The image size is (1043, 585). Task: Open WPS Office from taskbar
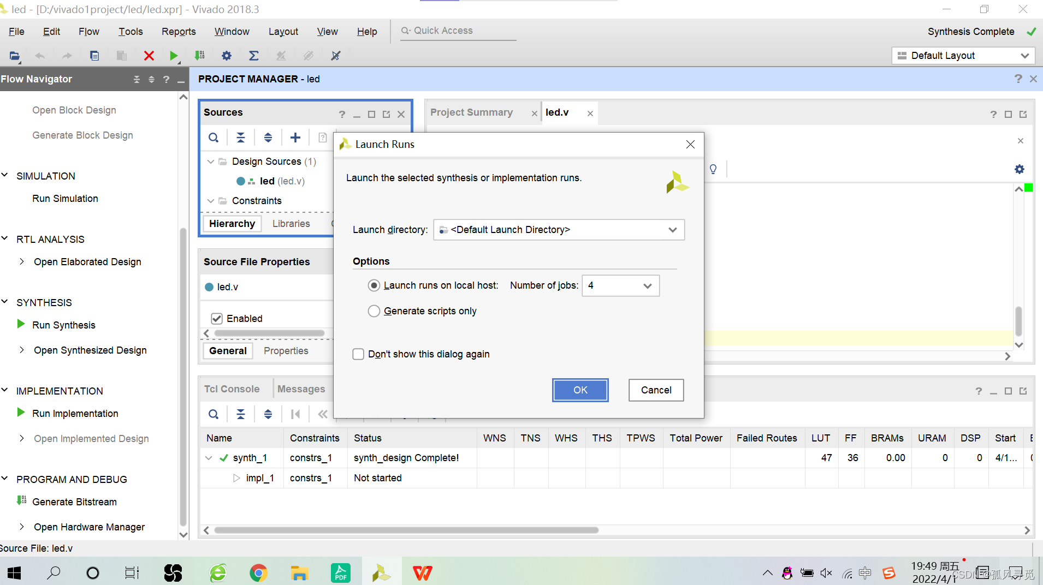(423, 573)
